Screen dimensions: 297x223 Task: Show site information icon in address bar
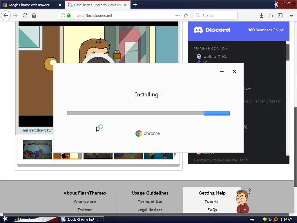click(x=63, y=15)
